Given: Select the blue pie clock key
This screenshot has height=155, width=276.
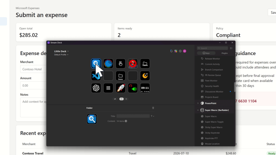Looking at the screenshot, I should (108, 64).
